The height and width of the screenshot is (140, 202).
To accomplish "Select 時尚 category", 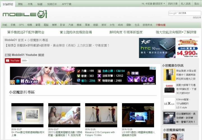I will (120, 25).
